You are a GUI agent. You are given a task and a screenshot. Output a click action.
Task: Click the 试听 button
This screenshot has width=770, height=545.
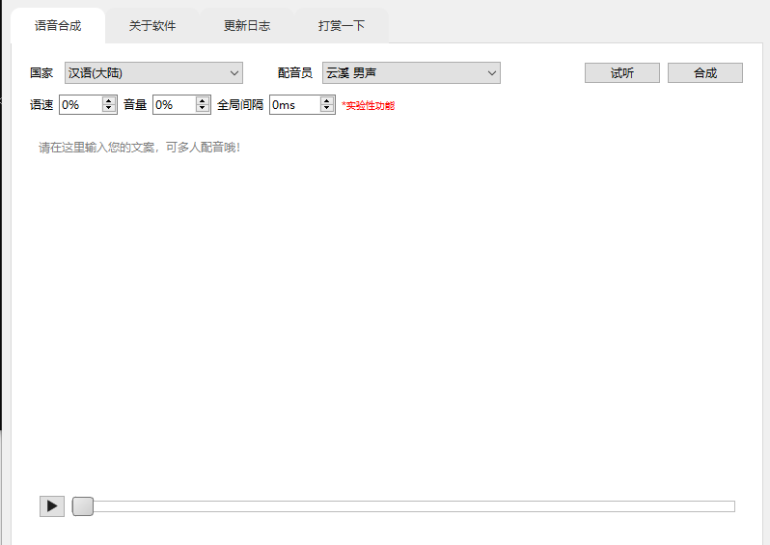622,73
